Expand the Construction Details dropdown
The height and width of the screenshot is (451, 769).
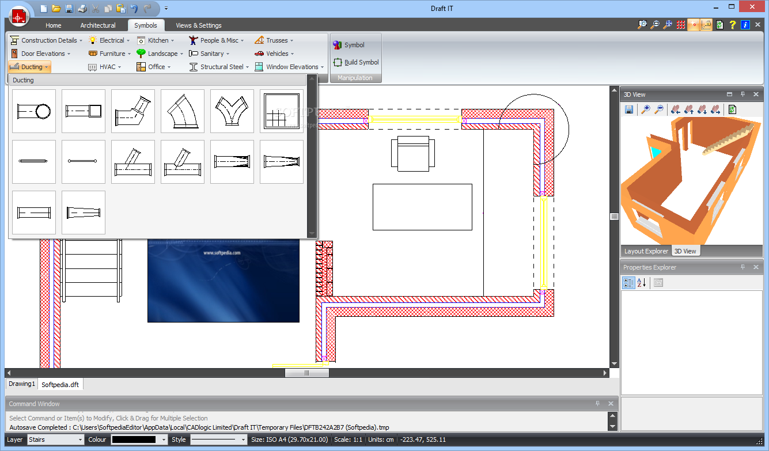pos(46,40)
